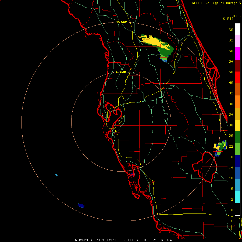The height and width of the screenshot is (242, 242).
Task: Click the white swatch in the tops legend
Action: click(237, 30)
